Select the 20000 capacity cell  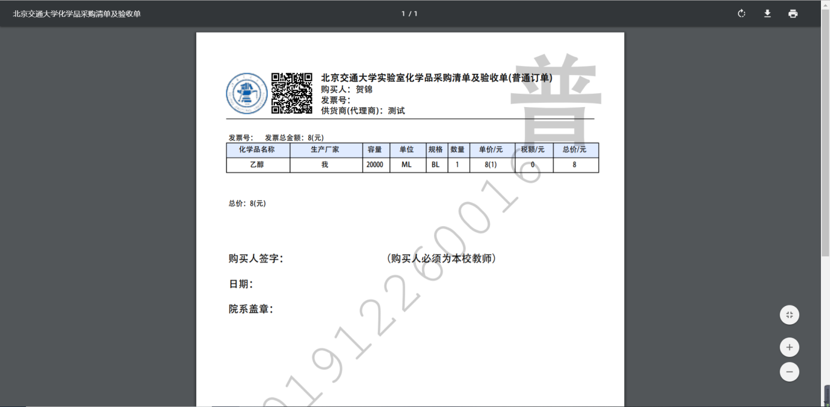point(375,164)
